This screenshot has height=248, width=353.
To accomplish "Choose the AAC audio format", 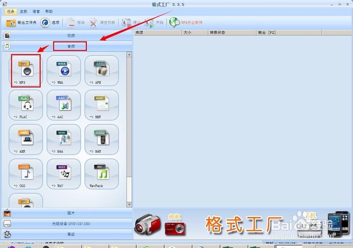I will [x=64, y=105].
